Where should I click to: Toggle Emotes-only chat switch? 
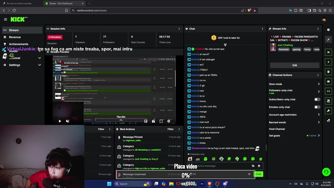317,107
